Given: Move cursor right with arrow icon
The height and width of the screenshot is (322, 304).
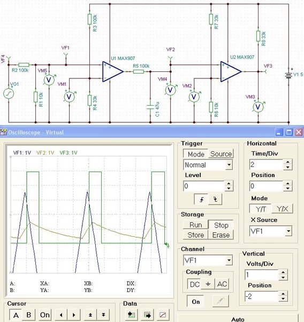Looking at the screenshot, I should point(74,314).
